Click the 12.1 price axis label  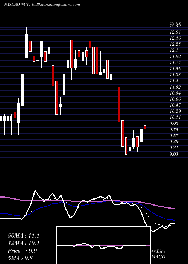point(174,50)
